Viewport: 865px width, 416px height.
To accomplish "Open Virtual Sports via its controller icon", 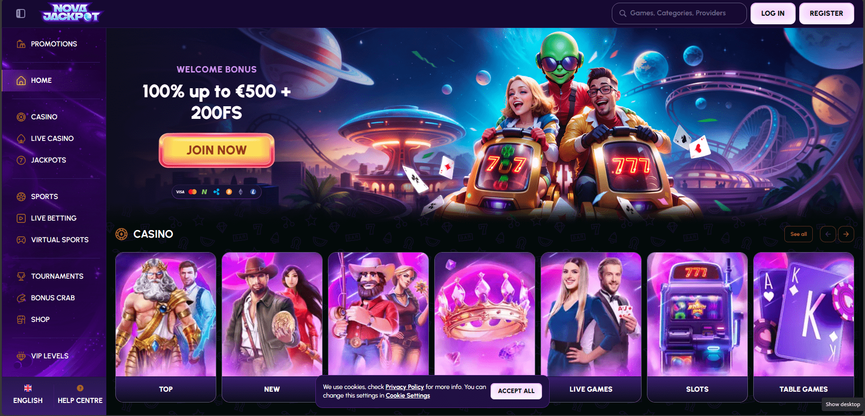I will point(21,240).
